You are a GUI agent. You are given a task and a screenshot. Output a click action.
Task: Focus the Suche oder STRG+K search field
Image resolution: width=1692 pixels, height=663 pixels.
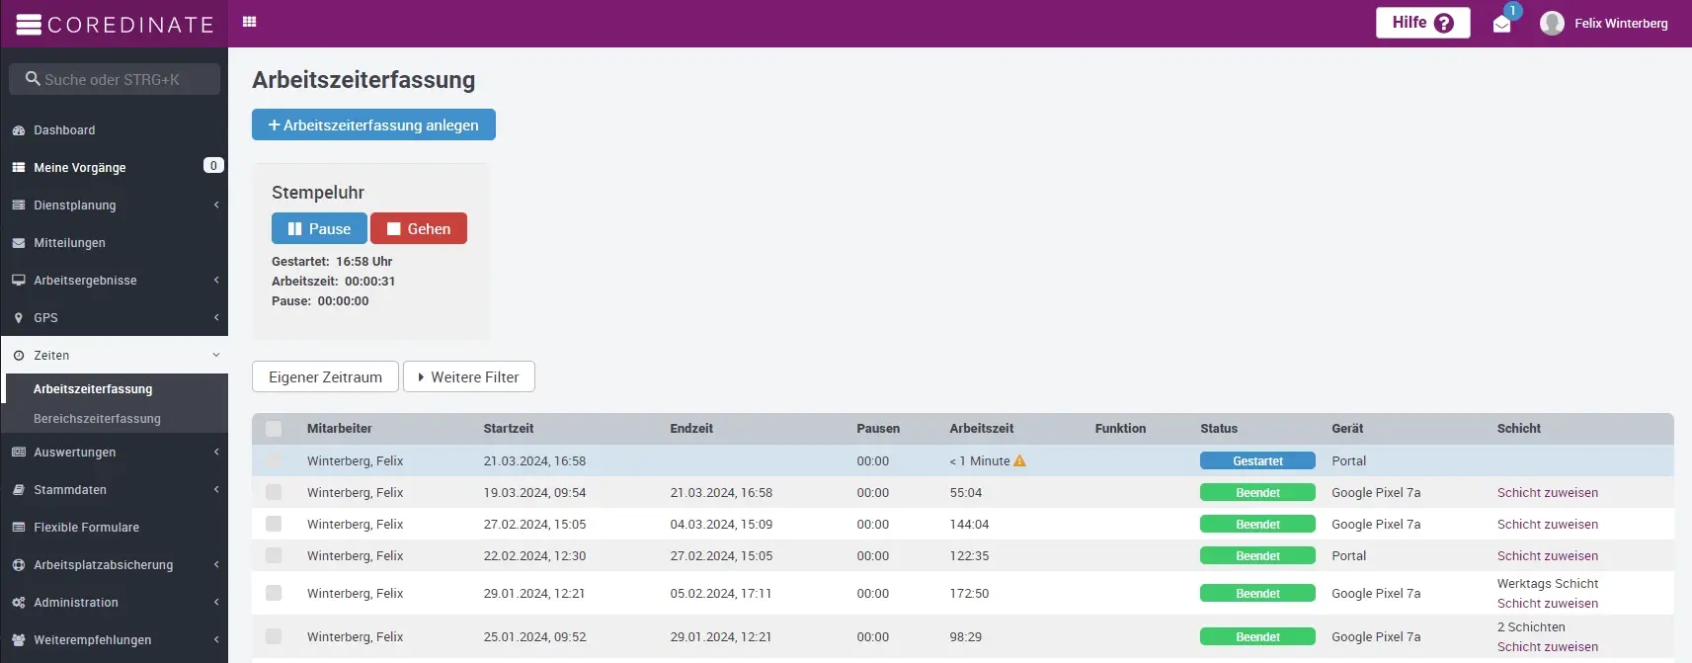point(115,79)
